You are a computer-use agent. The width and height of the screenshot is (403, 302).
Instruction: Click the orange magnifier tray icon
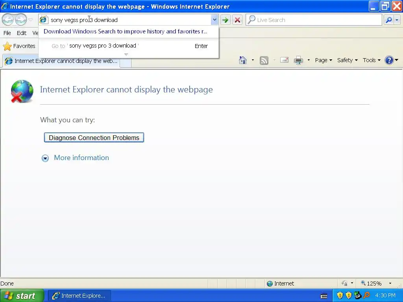tap(366, 295)
